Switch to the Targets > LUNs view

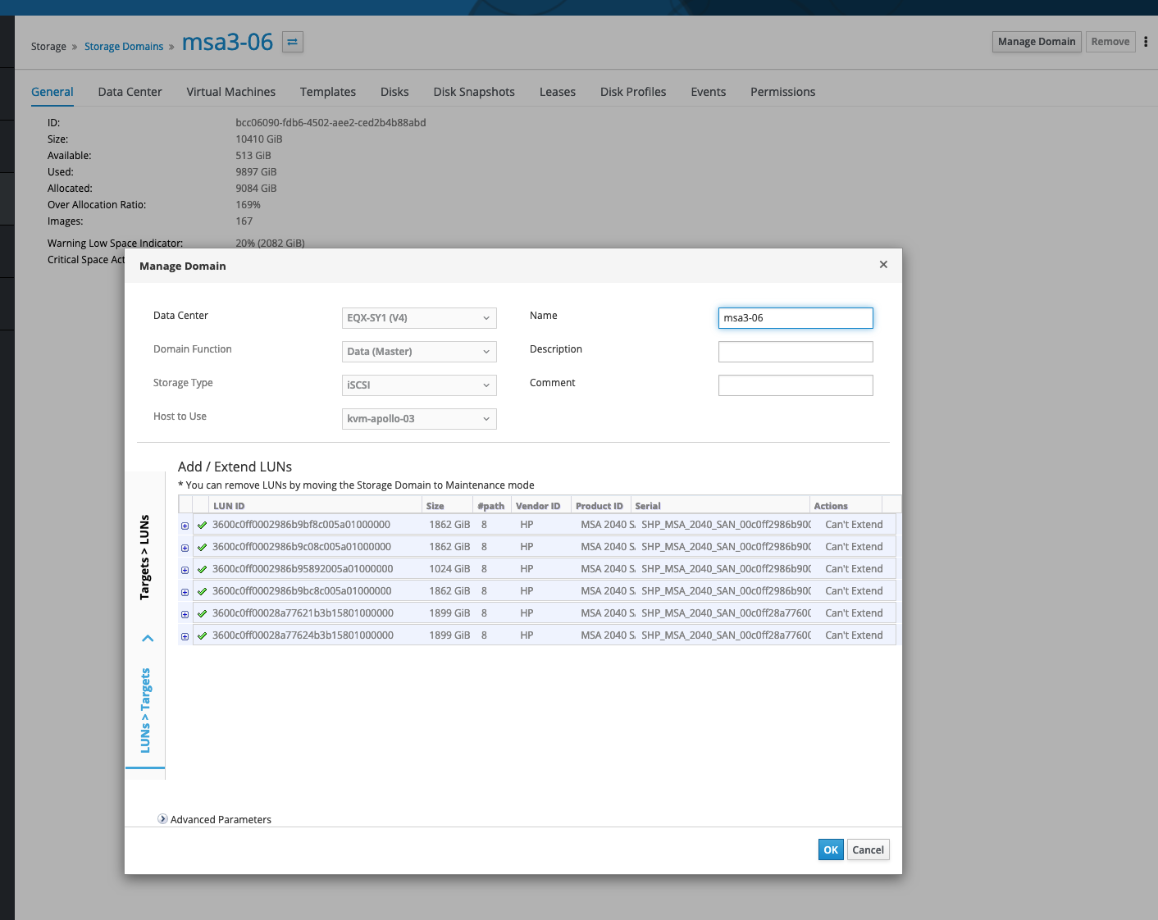(x=145, y=558)
